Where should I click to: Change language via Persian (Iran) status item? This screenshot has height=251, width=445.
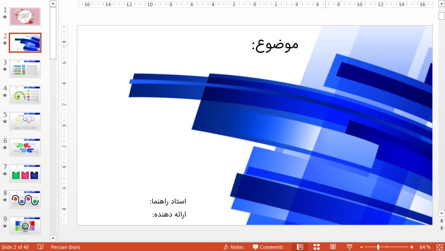click(66, 247)
